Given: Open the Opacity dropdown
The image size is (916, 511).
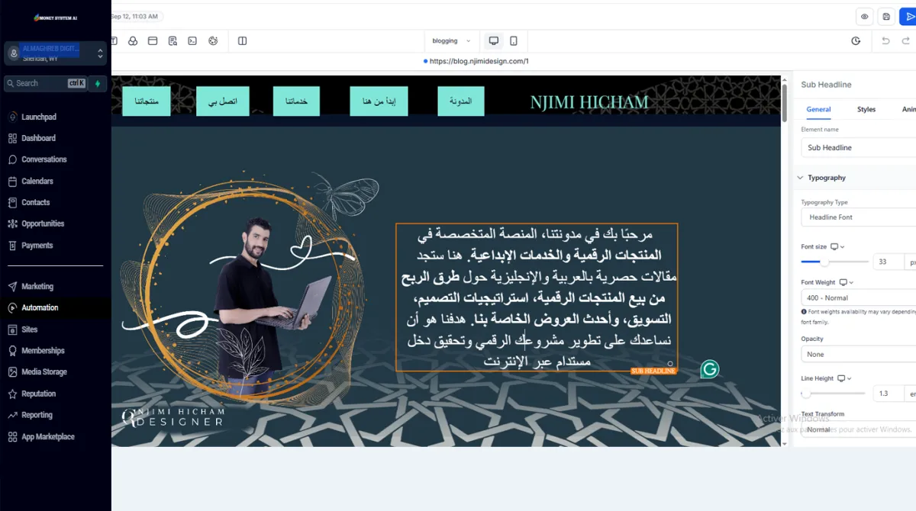Looking at the screenshot, I should click(859, 354).
